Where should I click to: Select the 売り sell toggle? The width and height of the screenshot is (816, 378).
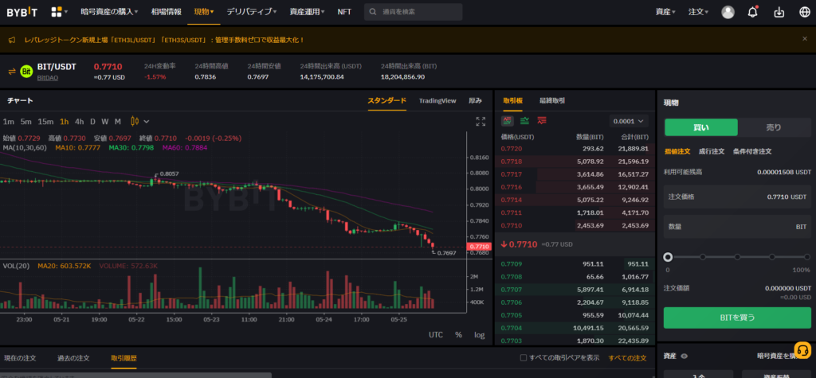coord(774,127)
